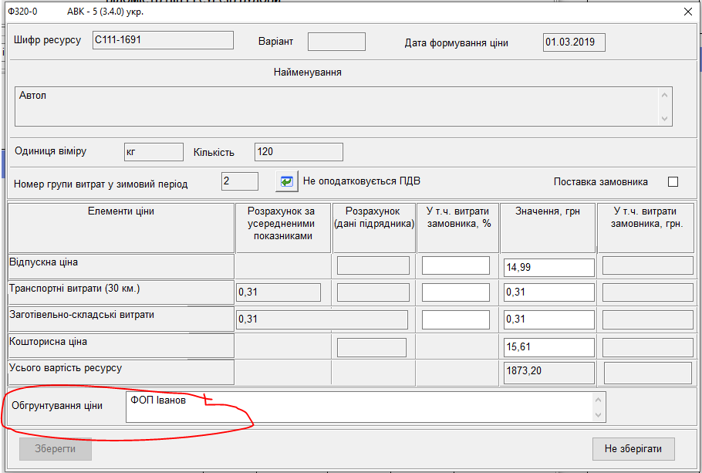This screenshot has width=702, height=473.
Task: Click the down arrow in the Обгрунтування ціни scrollbar
Action: pos(598,415)
